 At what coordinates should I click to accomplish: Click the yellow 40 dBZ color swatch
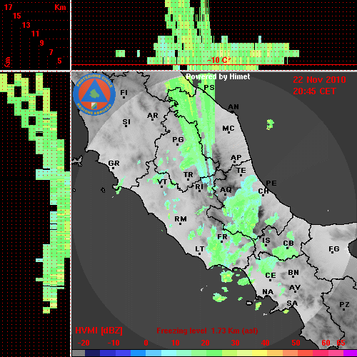260,353
